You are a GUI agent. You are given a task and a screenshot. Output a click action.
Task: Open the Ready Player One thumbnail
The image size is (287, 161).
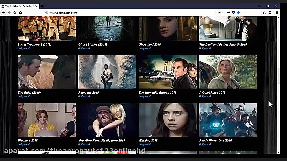tap(228, 120)
